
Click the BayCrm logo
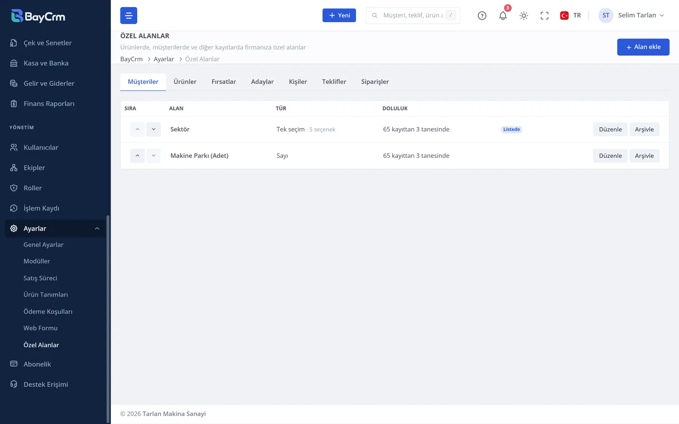tap(38, 16)
